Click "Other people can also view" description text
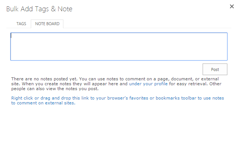The height and width of the screenshot is (157, 236). point(56,89)
